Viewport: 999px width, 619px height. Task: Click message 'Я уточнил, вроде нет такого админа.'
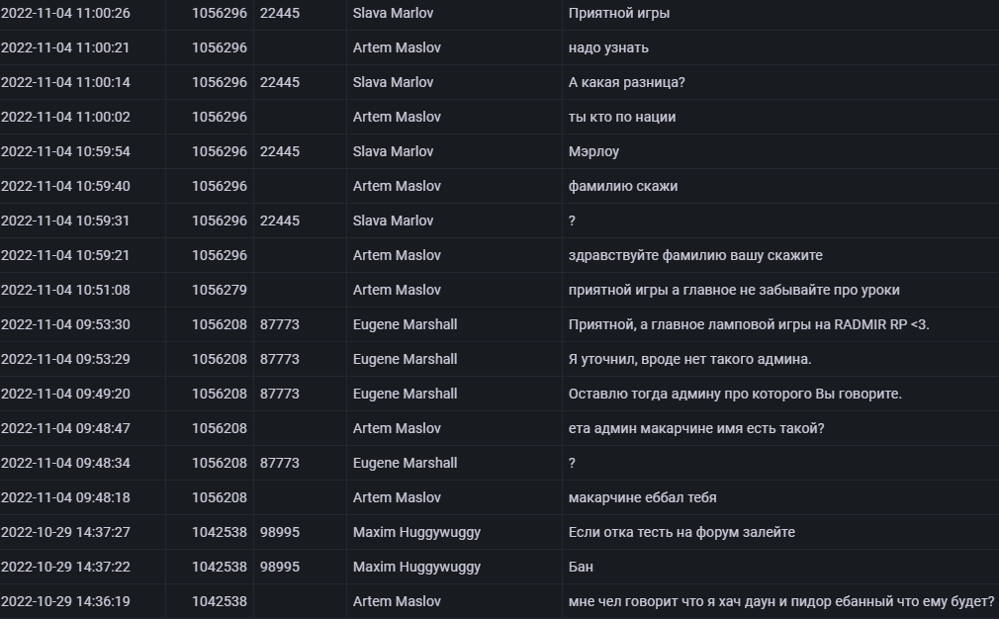690,359
